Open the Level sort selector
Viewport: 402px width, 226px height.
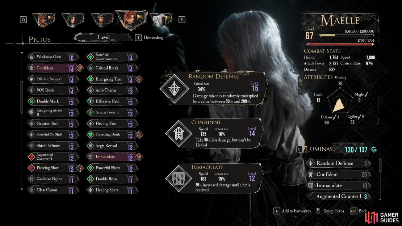coord(104,37)
